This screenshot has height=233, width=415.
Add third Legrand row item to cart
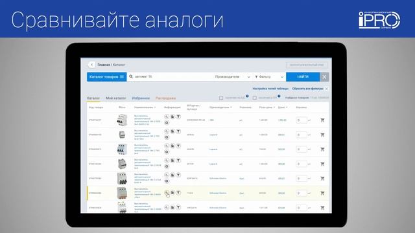click(x=322, y=164)
